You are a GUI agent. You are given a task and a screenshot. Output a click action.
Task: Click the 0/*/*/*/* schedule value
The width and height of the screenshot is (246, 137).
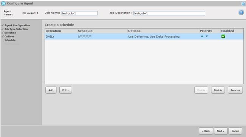click(x=85, y=37)
